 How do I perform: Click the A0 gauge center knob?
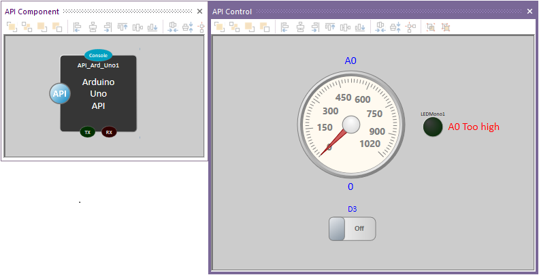coord(350,124)
